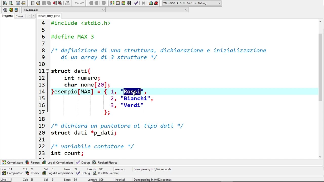Click the Compile and Run icon
The image size is (324, 182).
click(x=123, y=3)
